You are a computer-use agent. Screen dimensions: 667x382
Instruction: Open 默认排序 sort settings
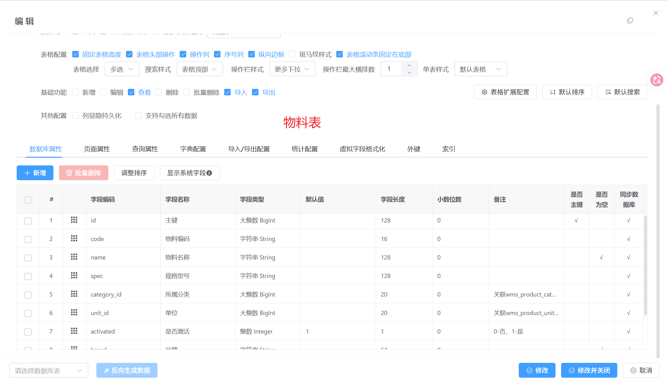(567, 92)
